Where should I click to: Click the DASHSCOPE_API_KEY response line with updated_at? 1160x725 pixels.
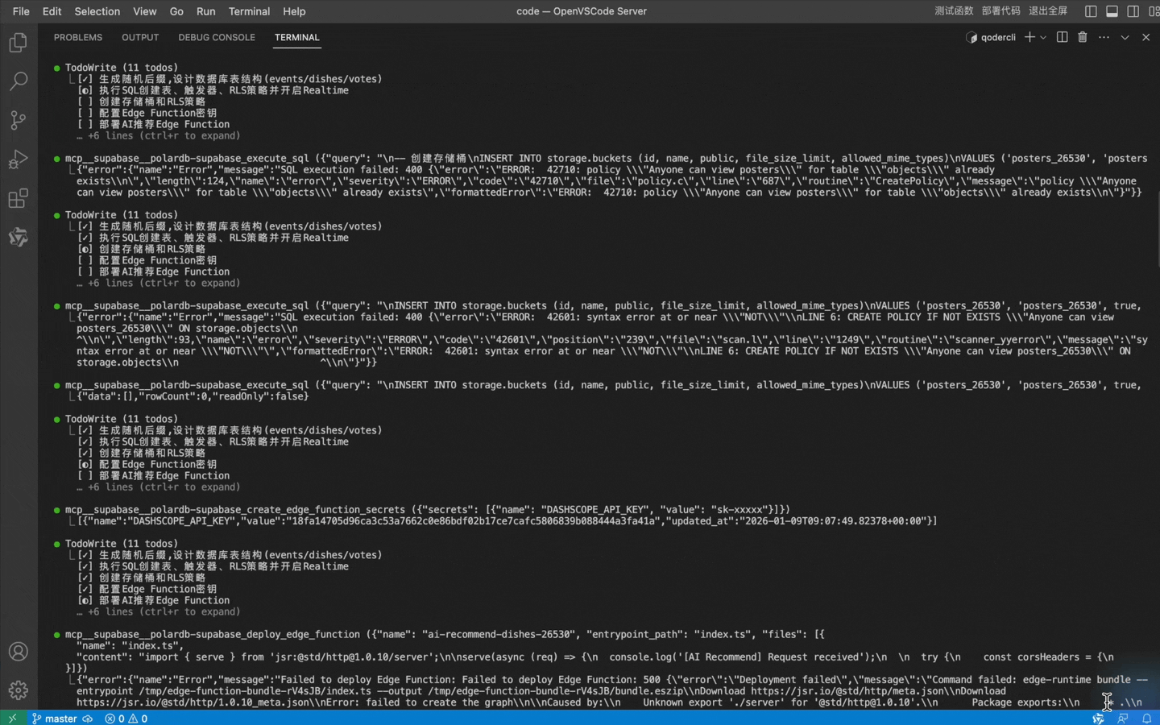click(507, 521)
